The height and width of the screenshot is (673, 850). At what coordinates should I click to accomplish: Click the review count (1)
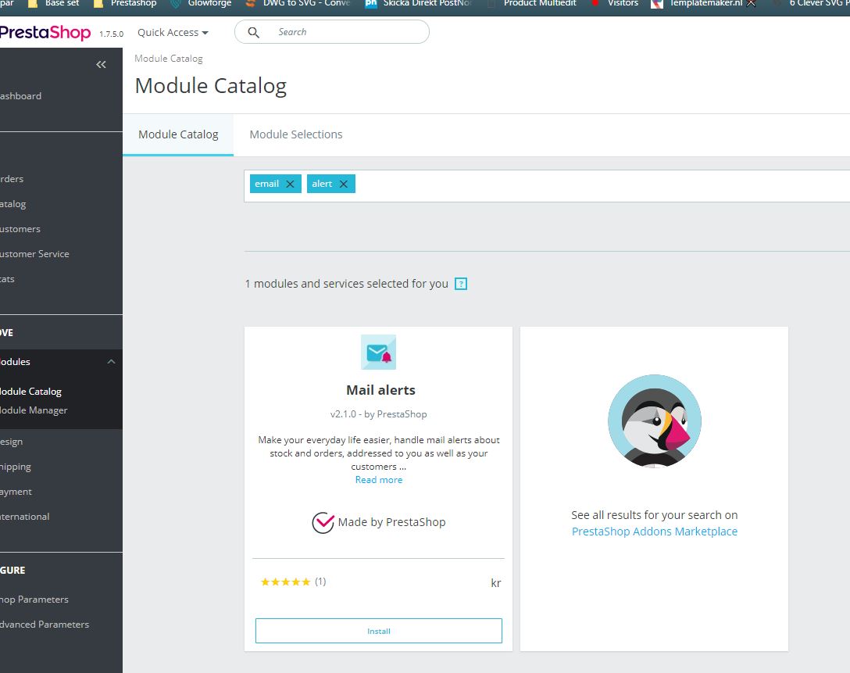(x=320, y=582)
